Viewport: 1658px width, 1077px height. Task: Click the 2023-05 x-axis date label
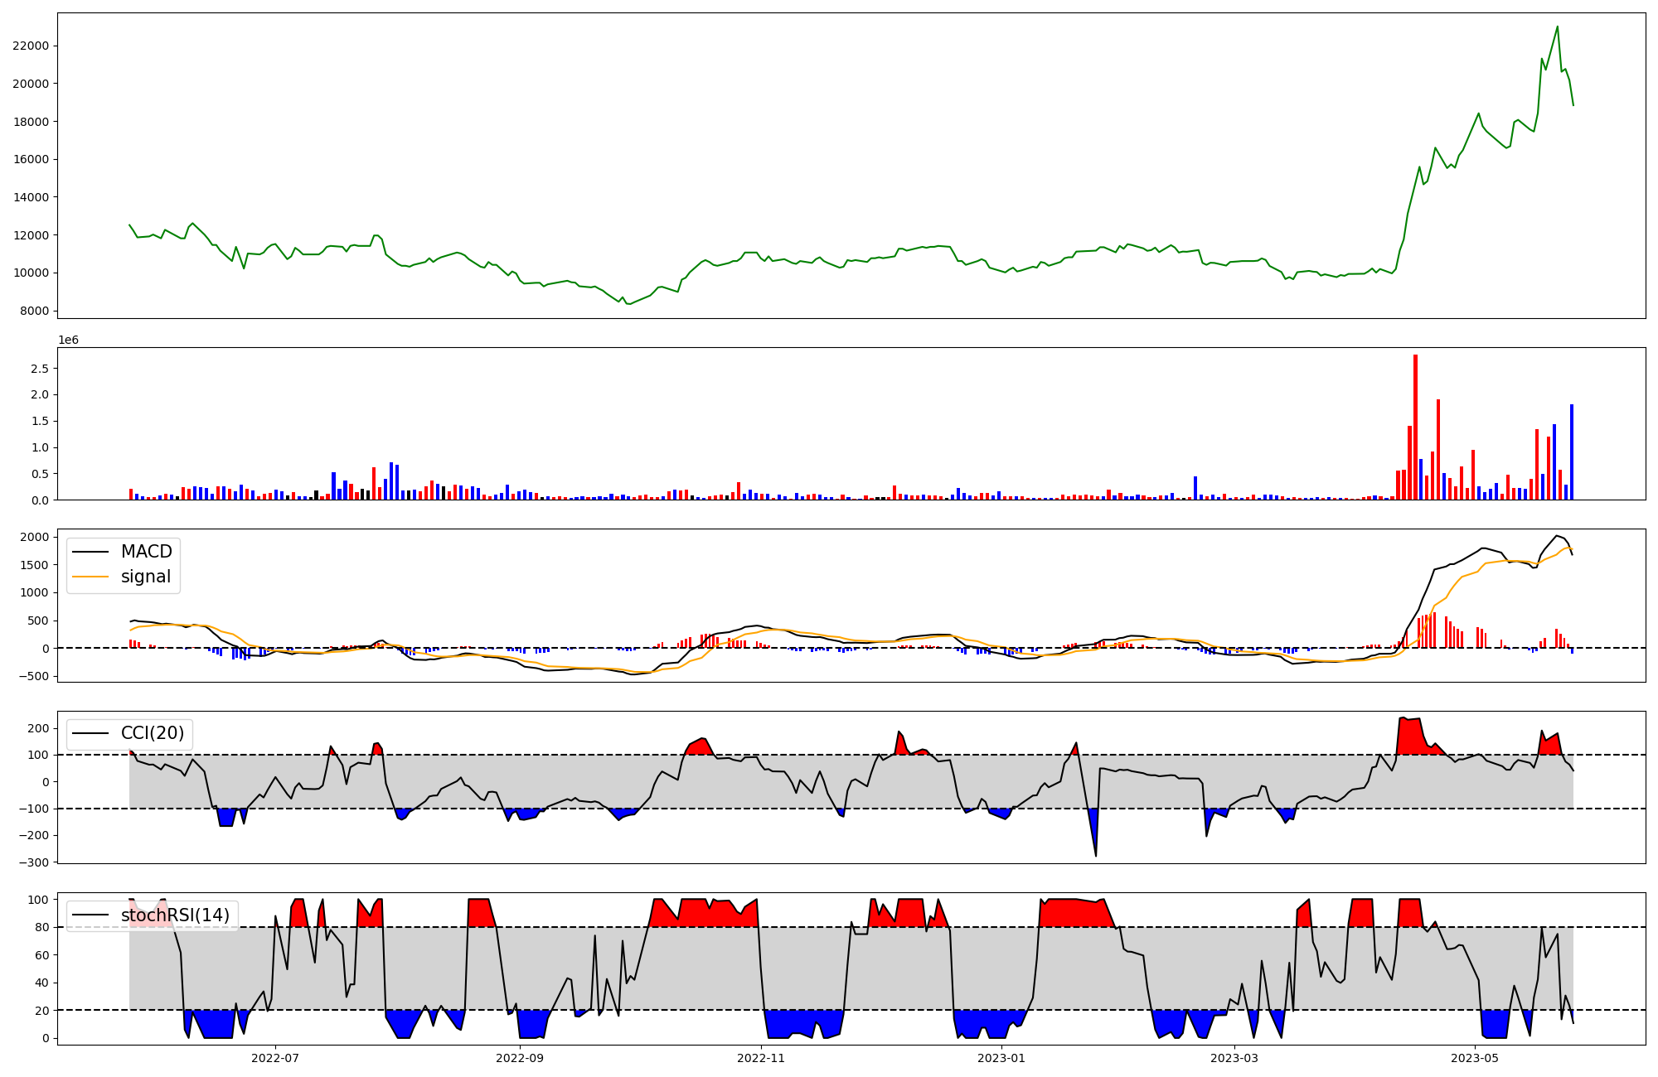pos(1476,1058)
